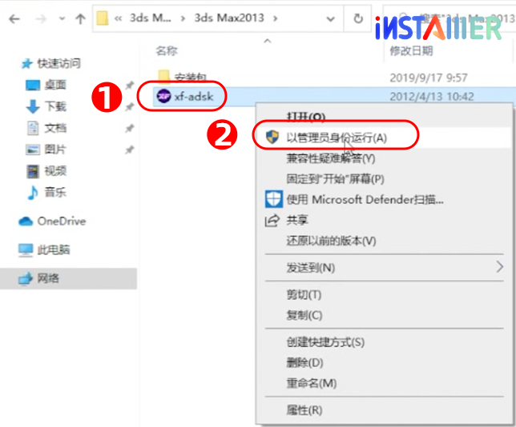Image resolution: width=516 pixels, height=427 pixels.
Task: Go up one folder level
Action: pyautogui.click(x=80, y=18)
